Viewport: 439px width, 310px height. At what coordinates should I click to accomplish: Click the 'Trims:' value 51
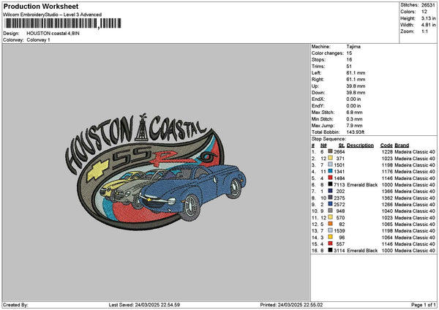coord(349,67)
